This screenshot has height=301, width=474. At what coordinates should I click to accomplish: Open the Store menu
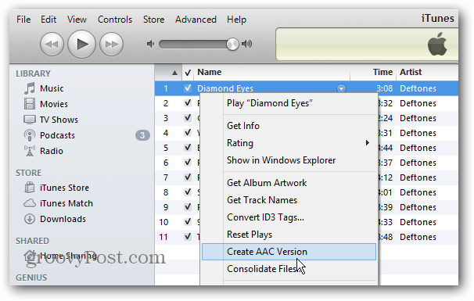click(x=153, y=20)
